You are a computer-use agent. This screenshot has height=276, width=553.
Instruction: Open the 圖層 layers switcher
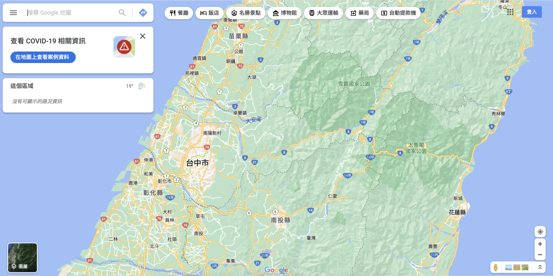tap(22, 258)
